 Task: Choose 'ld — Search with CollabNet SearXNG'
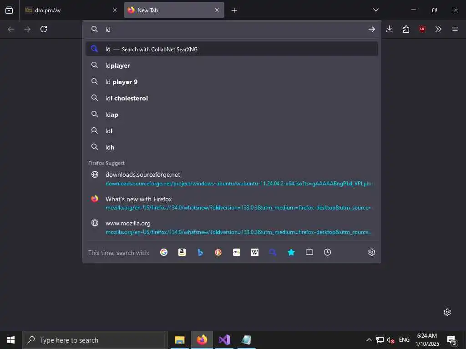click(232, 49)
